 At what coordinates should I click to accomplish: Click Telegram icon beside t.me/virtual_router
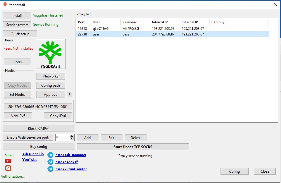pos(50,169)
